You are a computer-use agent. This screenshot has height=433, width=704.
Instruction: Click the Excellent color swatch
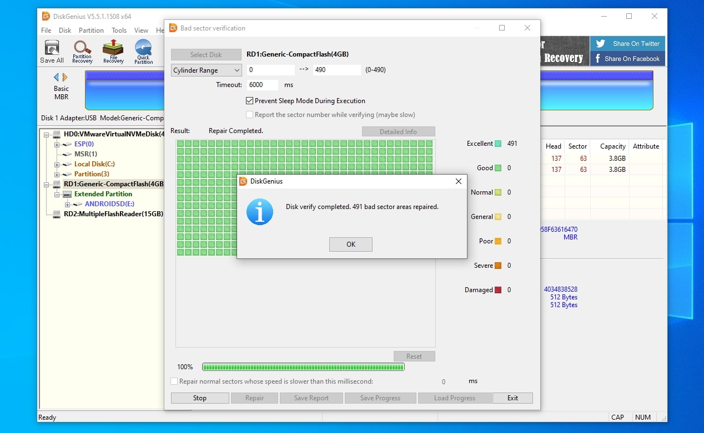pos(498,144)
